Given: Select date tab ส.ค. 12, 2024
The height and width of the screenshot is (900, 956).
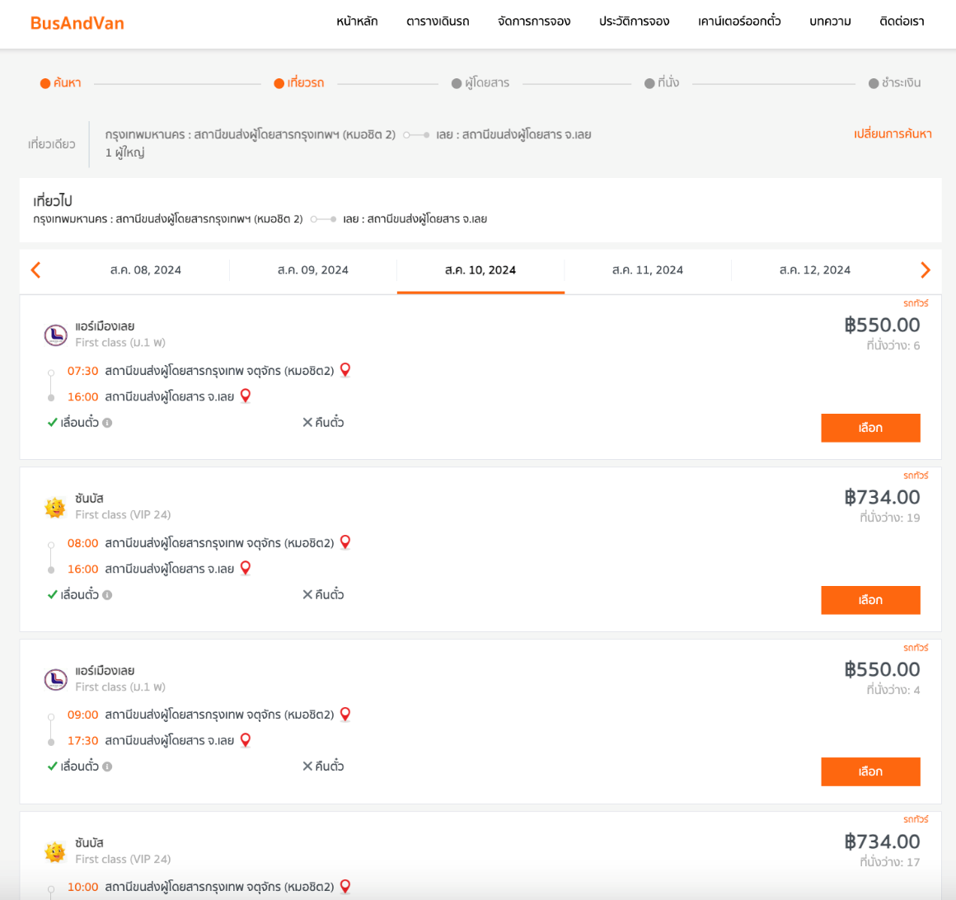Looking at the screenshot, I should (814, 270).
